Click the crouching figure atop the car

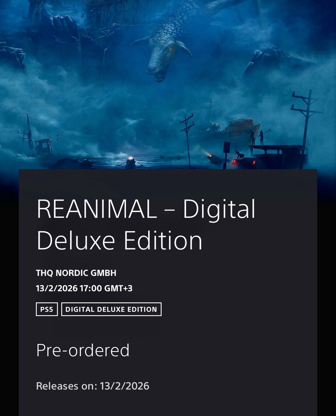(240, 156)
